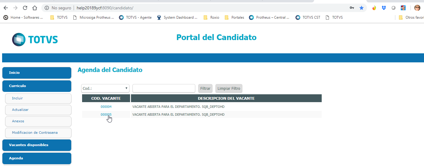Click the Filtrar button
Viewport: 424px width, 166px height.
click(205, 89)
